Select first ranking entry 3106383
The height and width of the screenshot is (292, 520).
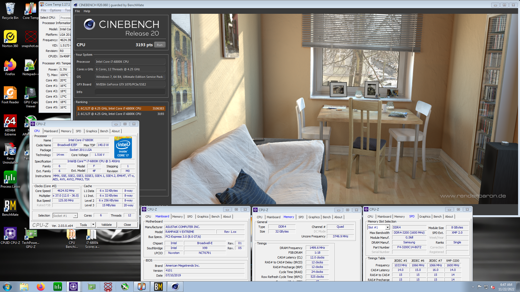click(121, 108)
